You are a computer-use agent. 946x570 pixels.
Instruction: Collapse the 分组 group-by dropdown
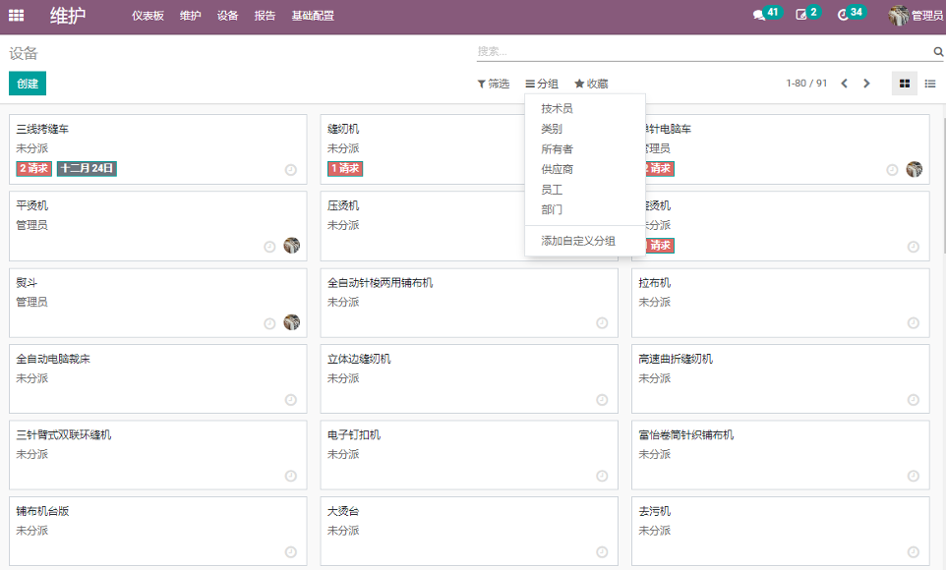pyautogui.click(x=542, y=85)
